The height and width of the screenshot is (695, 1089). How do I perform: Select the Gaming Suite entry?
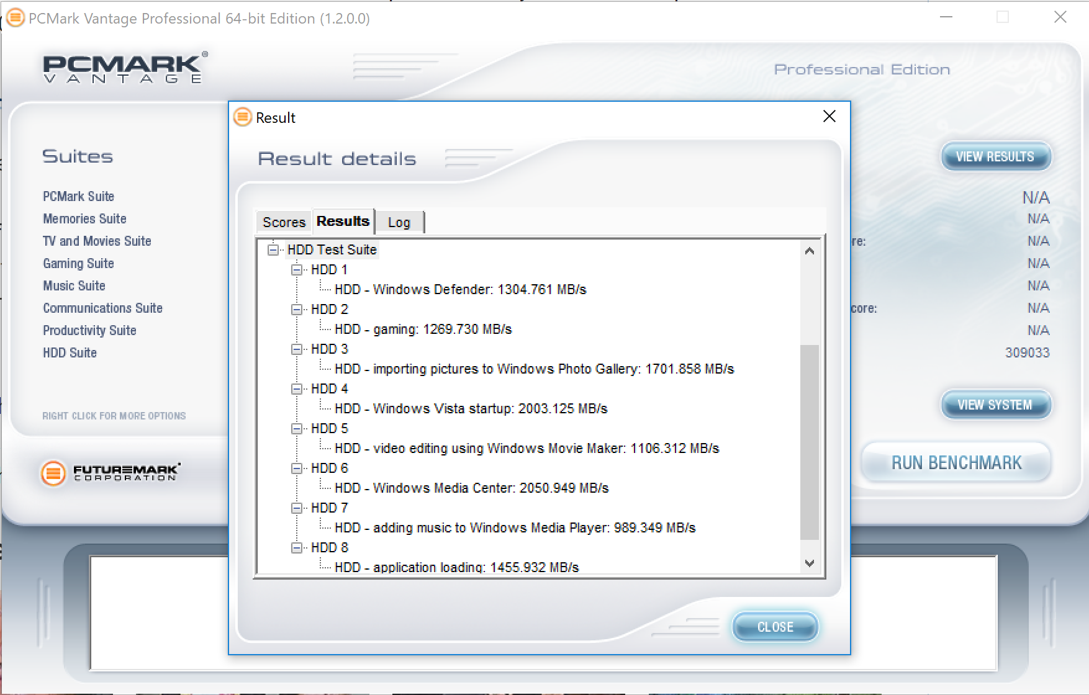click(78, 264)
